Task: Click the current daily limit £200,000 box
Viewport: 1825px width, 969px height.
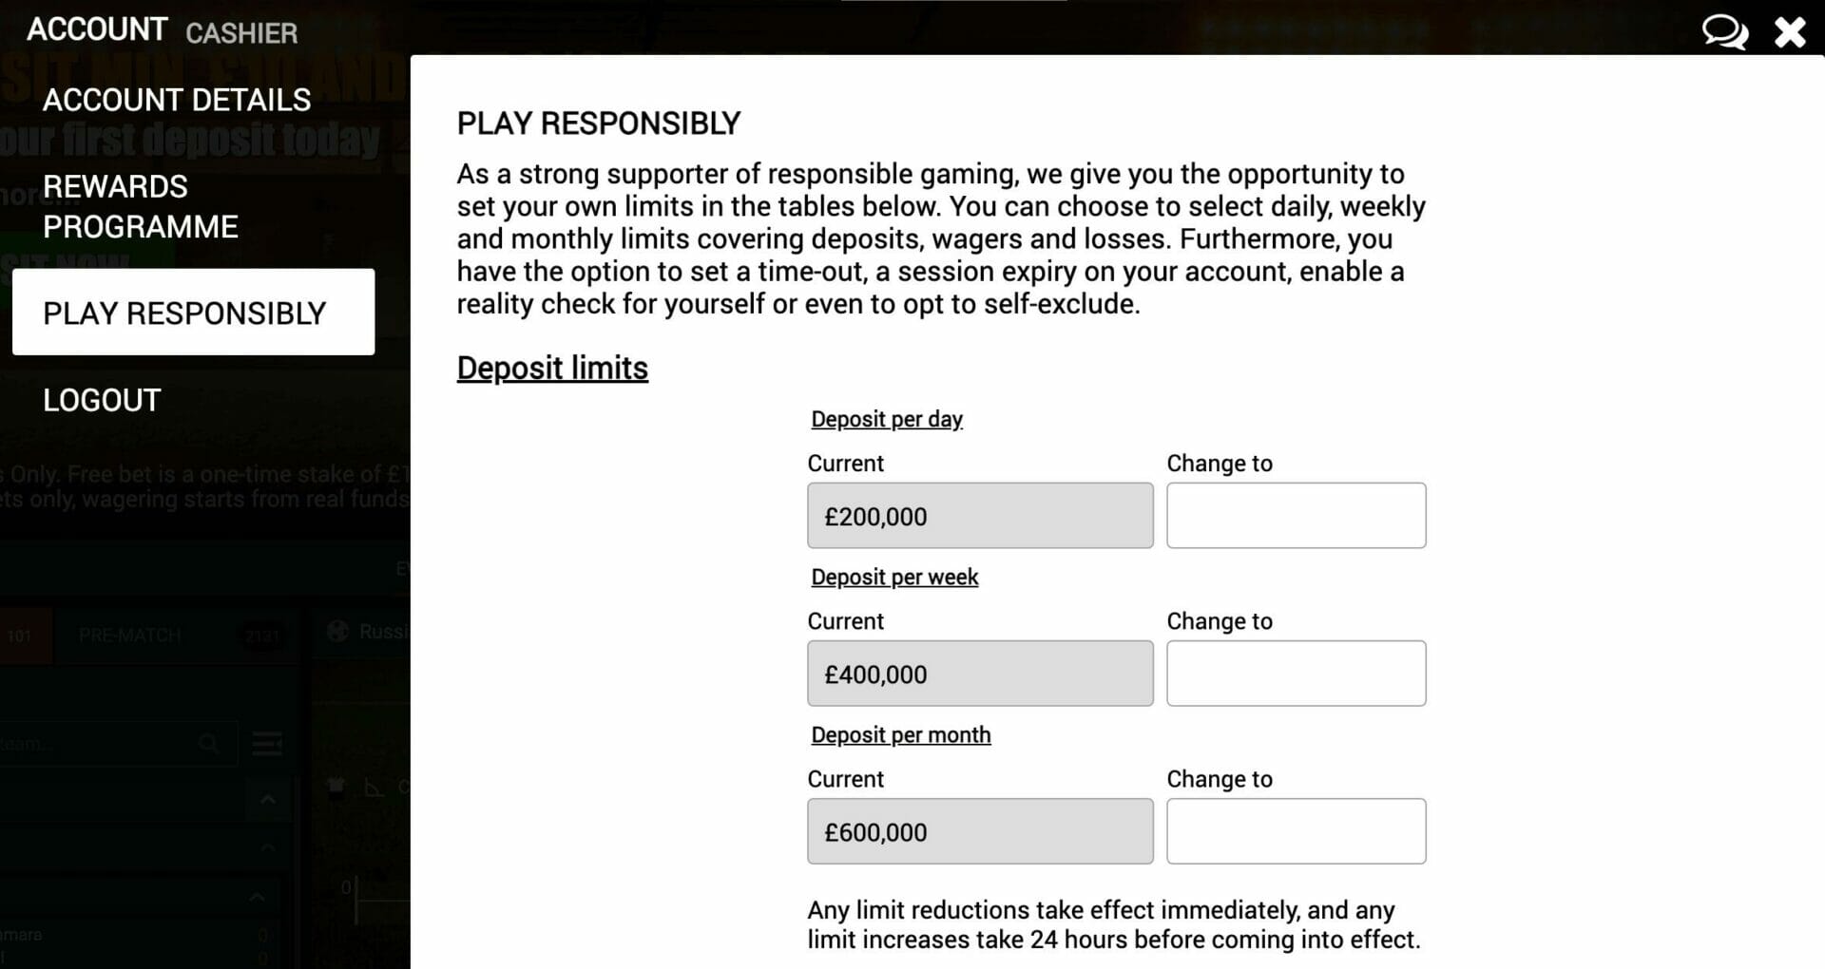Action: click(x=980, y=515)
